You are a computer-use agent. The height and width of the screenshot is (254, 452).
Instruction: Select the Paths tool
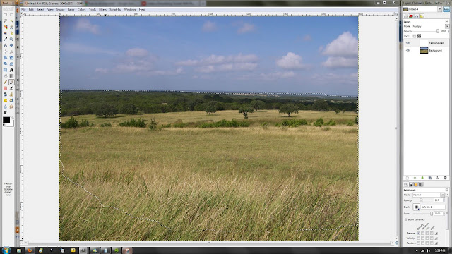pos(11,33)
